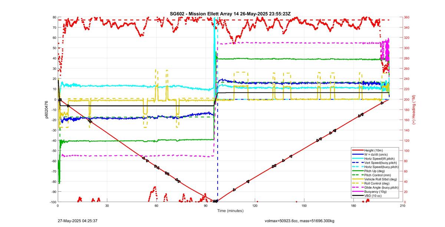Click the x-axis label Time (minutes)
Viewport: 445px width, 227px height.
230,211
